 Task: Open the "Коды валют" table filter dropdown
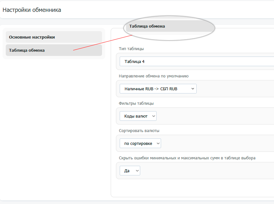pos(138,116)
